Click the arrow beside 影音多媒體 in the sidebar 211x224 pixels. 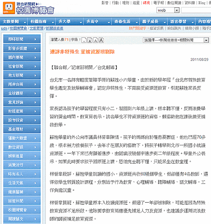[x=35, y=48]
